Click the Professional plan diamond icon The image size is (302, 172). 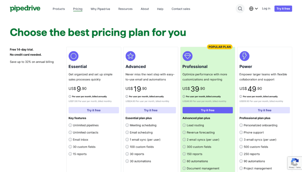tap(187, 56)
